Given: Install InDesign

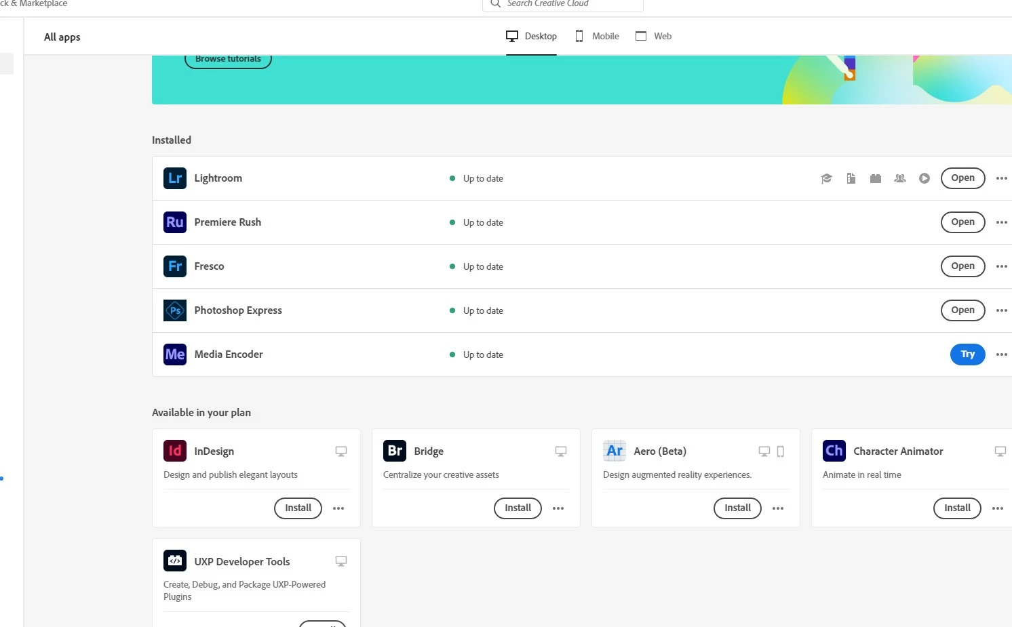Looking at the screenshot, I should point(298,508).
